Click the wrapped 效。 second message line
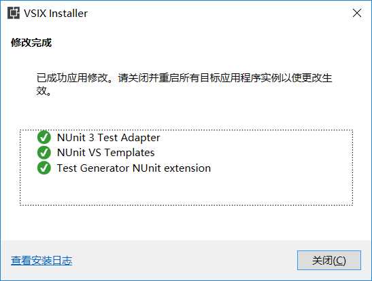 point(44,91)
